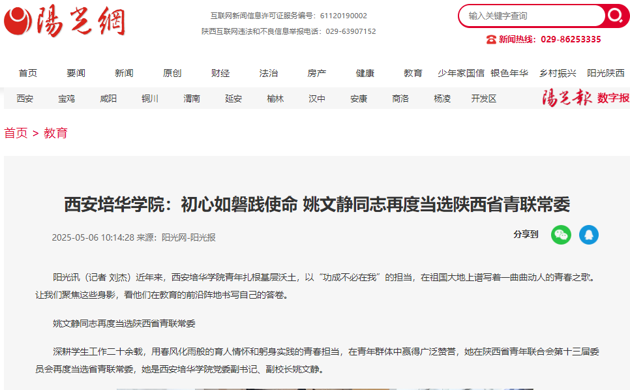Open the 财经 finance section
Image resolution: width=630 pixels, height=390 pixels.
coord(220,73)
